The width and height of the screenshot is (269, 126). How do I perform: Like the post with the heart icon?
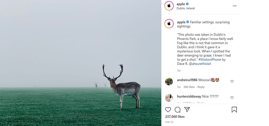[x=168, y=109]
